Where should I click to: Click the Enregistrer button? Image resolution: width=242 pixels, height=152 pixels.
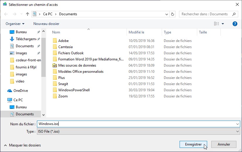tap(193, 144)
